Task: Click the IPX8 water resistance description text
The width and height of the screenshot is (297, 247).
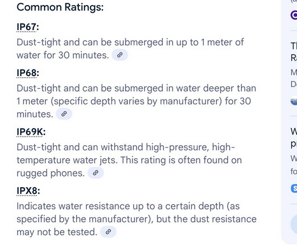Action: [136, 219]
